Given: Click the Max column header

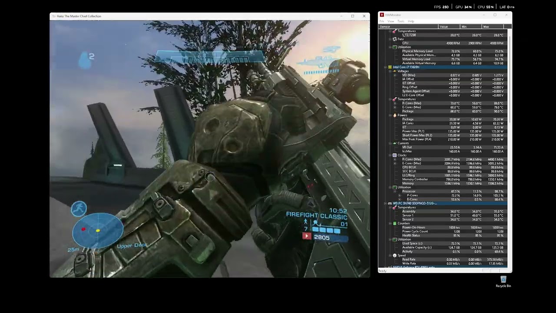Looking at the screenshot, I should 493,27.
